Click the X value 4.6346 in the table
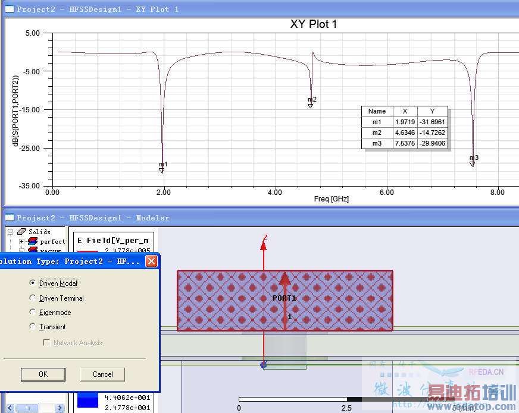The width and height of the screenshot is (519, 413). (x=405, y=133)
